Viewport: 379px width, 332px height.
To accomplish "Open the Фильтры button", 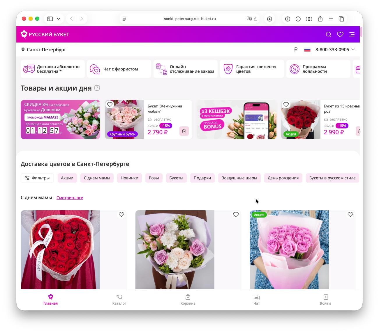I will coord(37,178).
